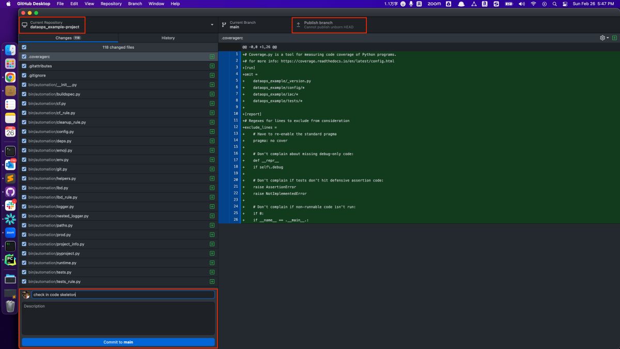
Task: Click the green plus icon beside bin/automation/git.py
Action: tap(212, 169)
